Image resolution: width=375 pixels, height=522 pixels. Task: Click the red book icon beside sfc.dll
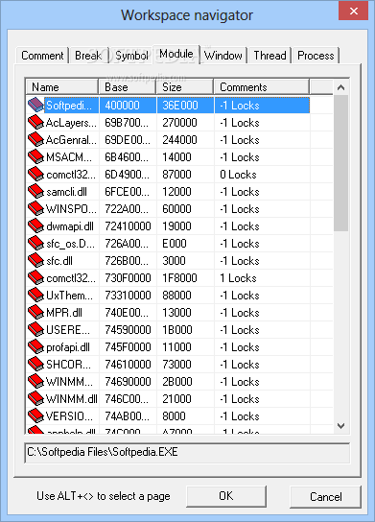click(35, 261)
